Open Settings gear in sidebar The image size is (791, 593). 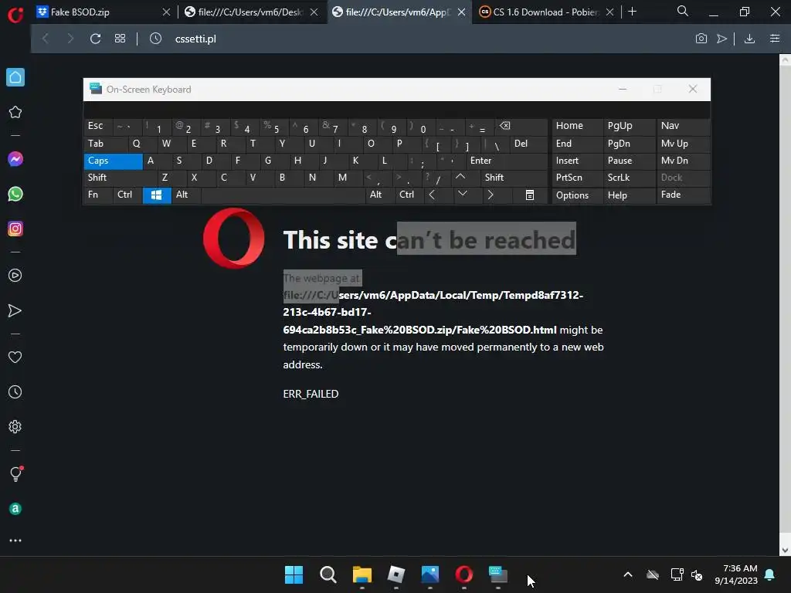pos(15,426)
